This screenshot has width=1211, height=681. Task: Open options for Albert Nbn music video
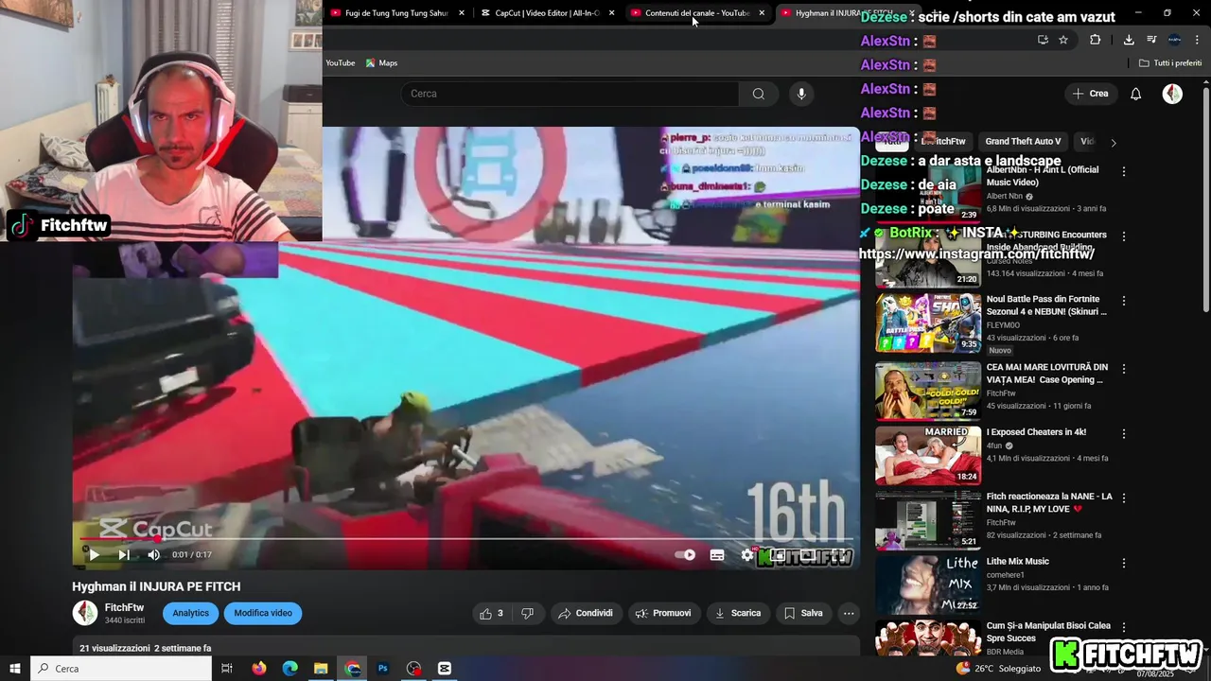coord(1124,172)
